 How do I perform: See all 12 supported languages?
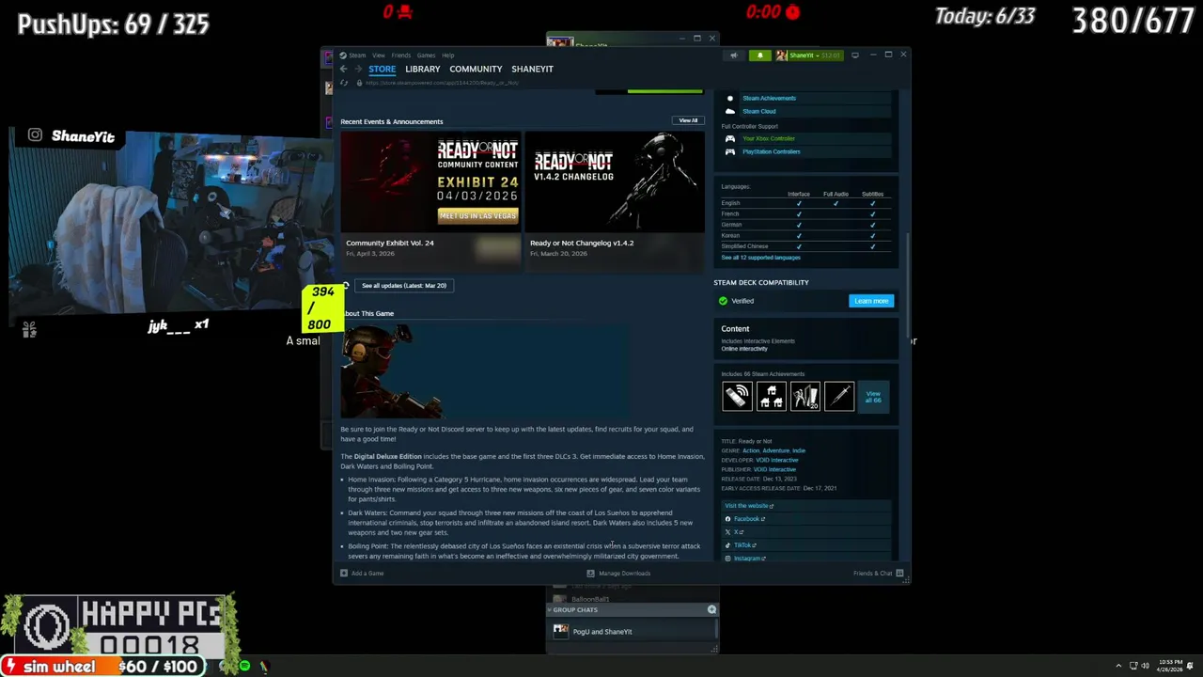(x=760, y=258)
